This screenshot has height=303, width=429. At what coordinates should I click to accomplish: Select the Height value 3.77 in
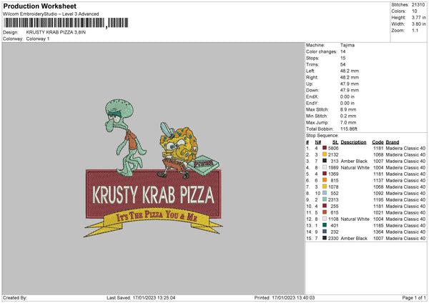[418, 17]
